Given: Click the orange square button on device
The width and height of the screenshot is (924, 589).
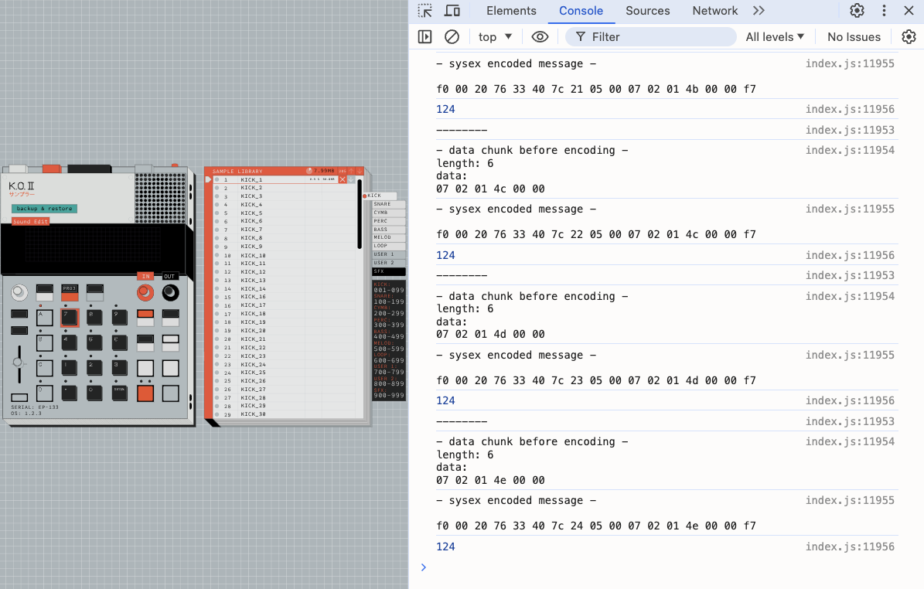Looking at the screenshot, I should [x=145, y=393].
